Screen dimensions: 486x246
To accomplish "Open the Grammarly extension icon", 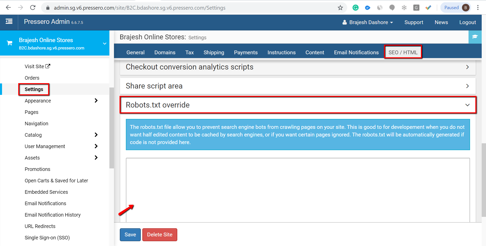I will tap(356, 8).
